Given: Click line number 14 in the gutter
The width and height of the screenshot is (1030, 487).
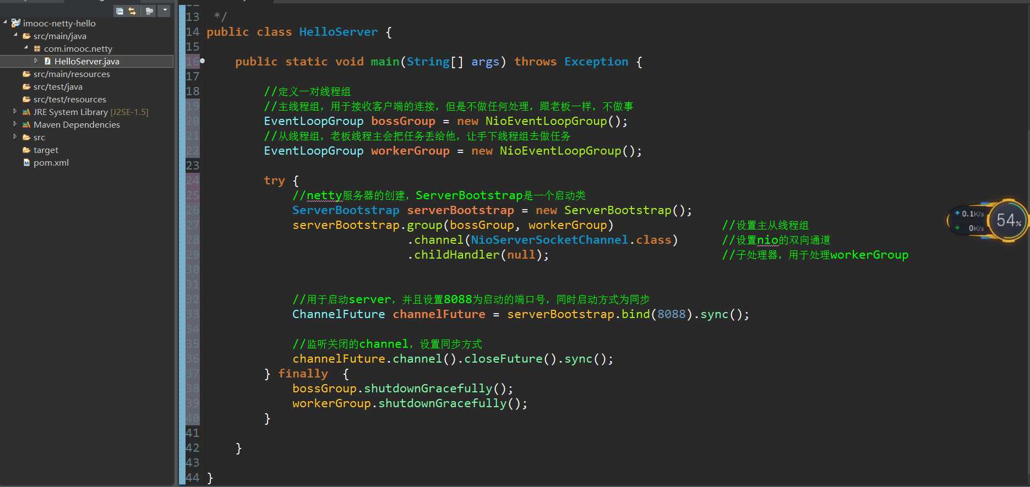Looking at the screenshot, I should coord(193,32).
